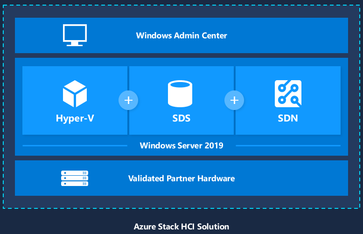Select the Azure Stack HCI Solution caption
The height and width of the screenshot is (234, 363).
coord(181,227)
